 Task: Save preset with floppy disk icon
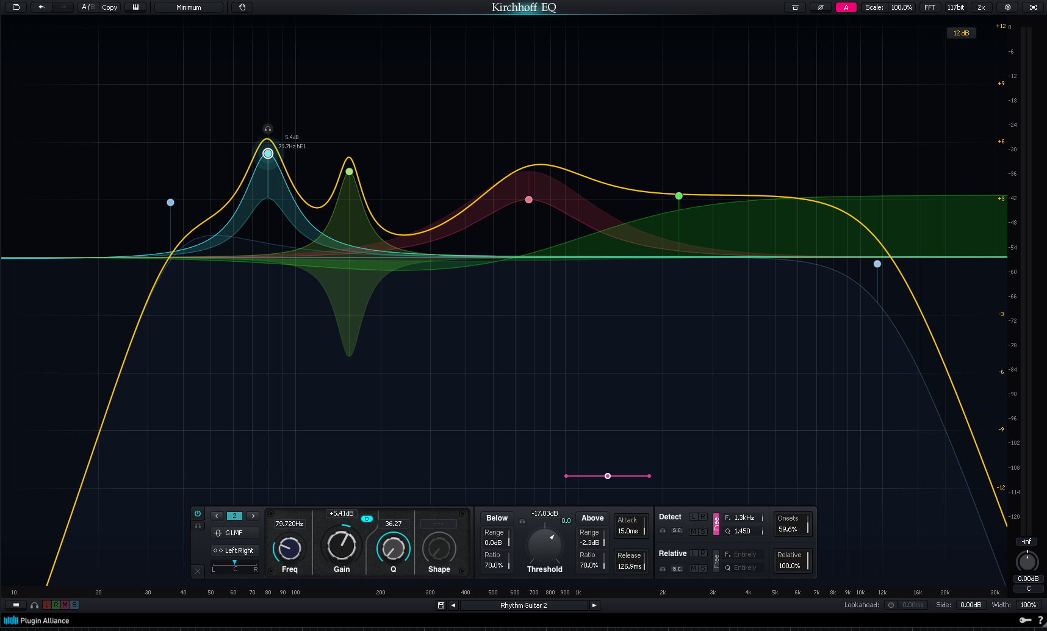pyautogui.click(x=441, y=605)
